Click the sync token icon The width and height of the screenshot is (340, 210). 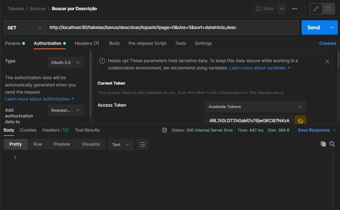tap(300, 121)
